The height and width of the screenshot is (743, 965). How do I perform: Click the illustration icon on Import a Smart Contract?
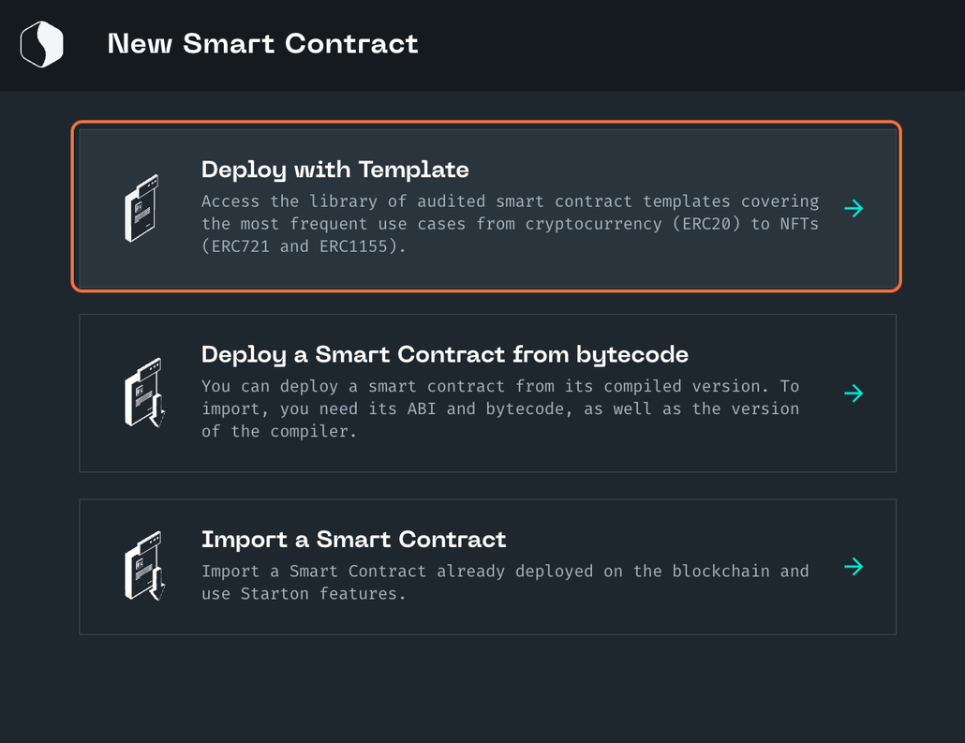[141, 566]
